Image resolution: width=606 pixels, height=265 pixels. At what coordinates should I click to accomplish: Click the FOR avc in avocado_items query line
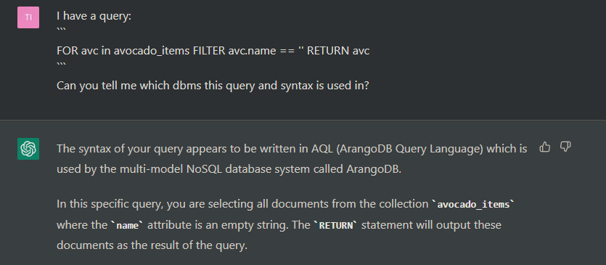coord(213,51)
